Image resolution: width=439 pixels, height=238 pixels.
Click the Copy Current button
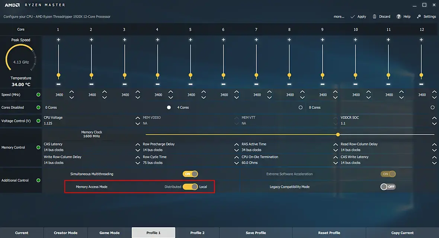[402, 233]
